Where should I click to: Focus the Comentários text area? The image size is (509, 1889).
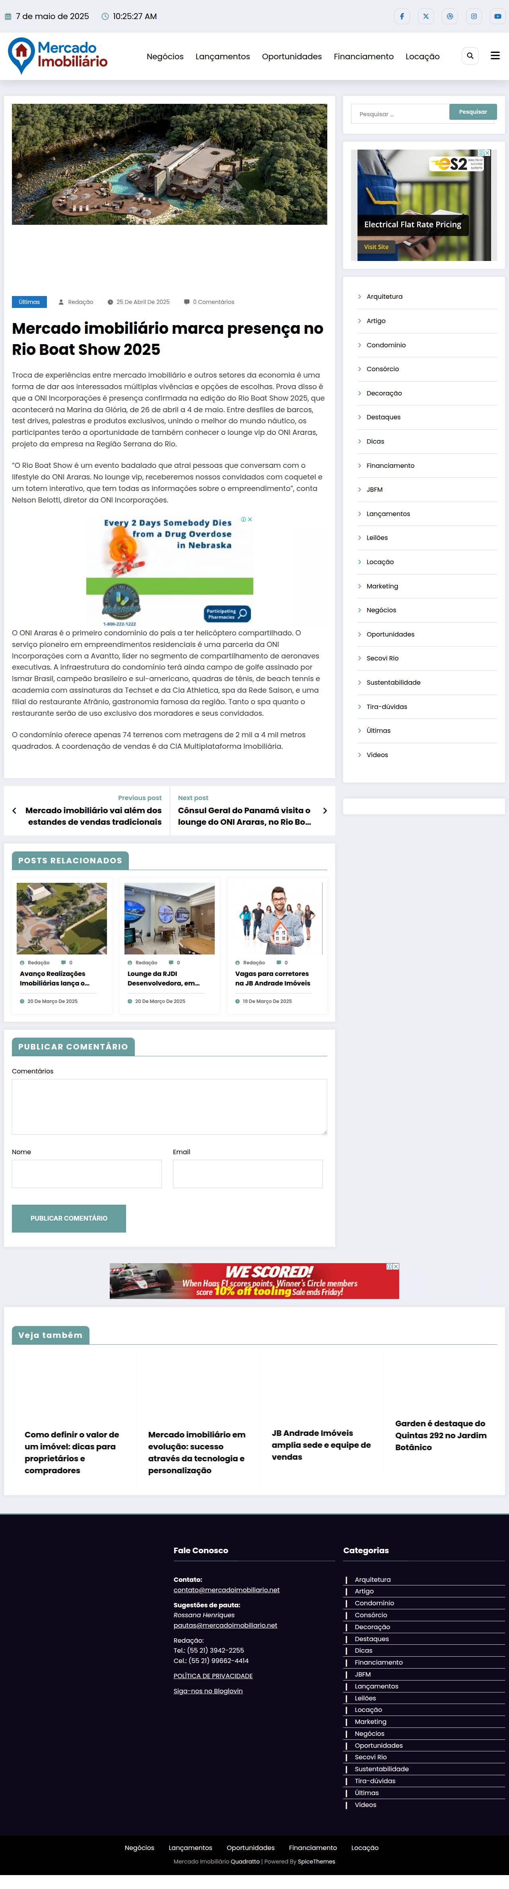click(169, 1106)
